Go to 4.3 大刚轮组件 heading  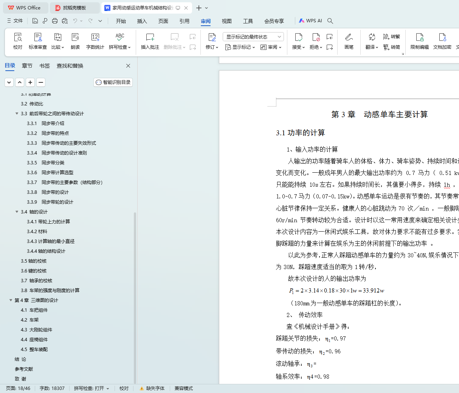(x=36, y=330)
